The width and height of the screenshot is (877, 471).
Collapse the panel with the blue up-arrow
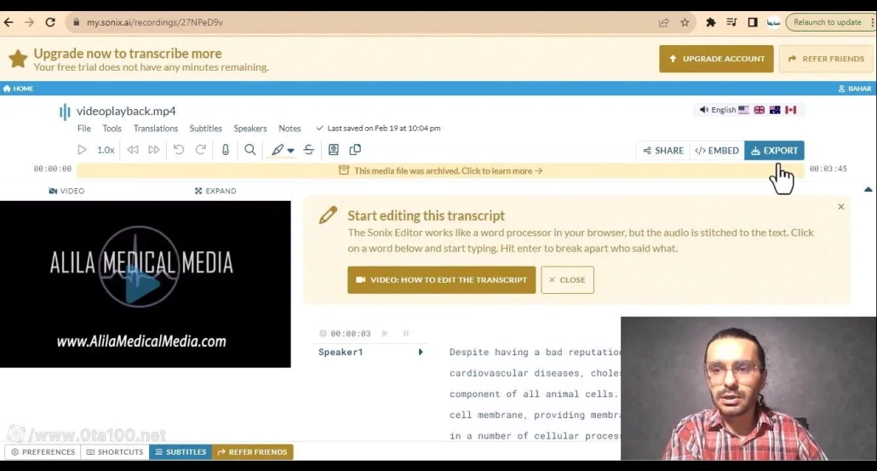point(868,189)
